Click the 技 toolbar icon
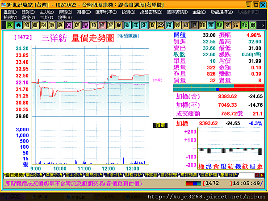 (236, 25)
